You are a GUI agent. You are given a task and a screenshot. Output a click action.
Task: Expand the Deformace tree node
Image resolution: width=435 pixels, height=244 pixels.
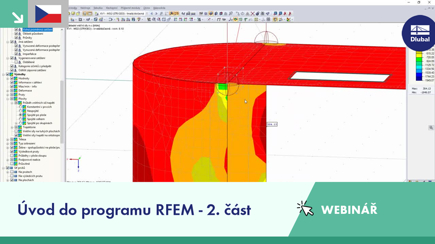pos(8,91)
